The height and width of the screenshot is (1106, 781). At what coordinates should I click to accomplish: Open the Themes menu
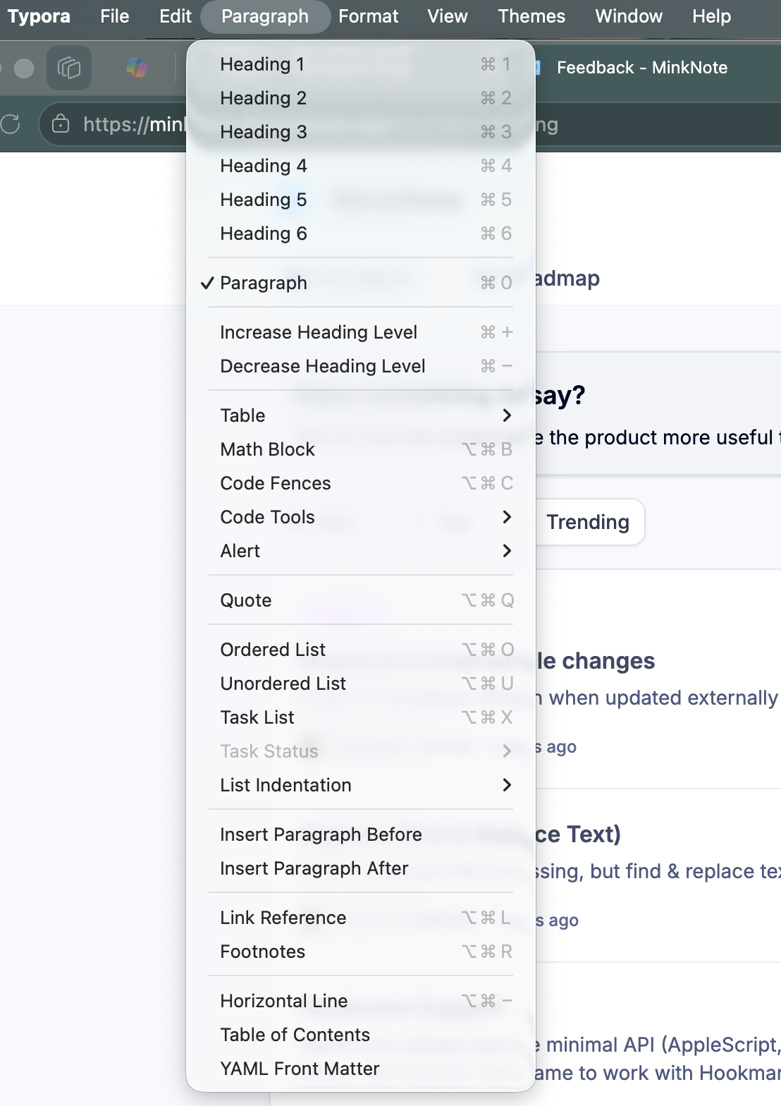tap(531, 16)
